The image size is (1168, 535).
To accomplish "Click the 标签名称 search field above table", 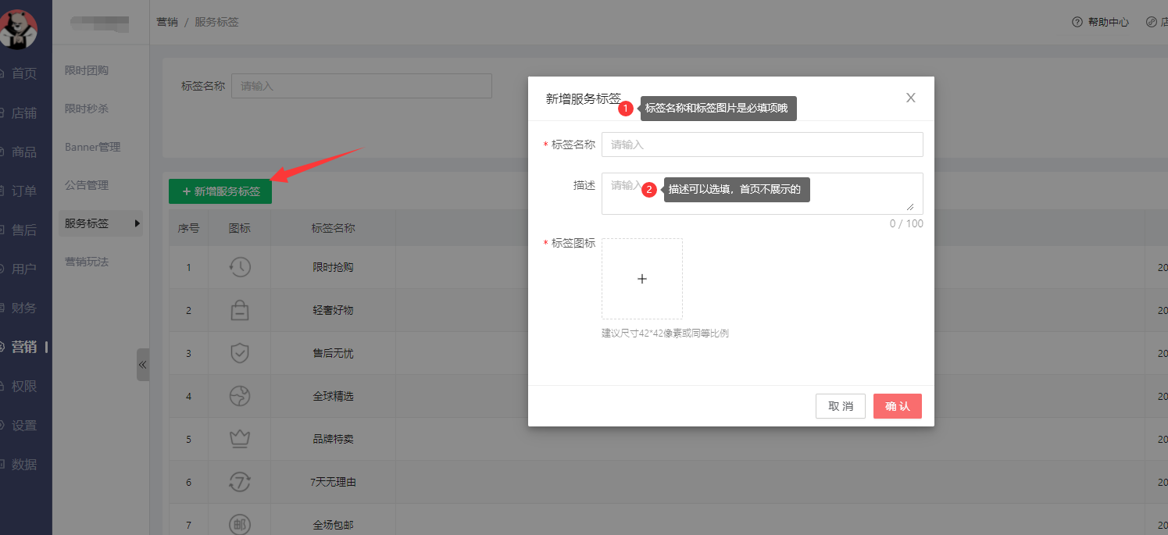I will tap(361, 86).
